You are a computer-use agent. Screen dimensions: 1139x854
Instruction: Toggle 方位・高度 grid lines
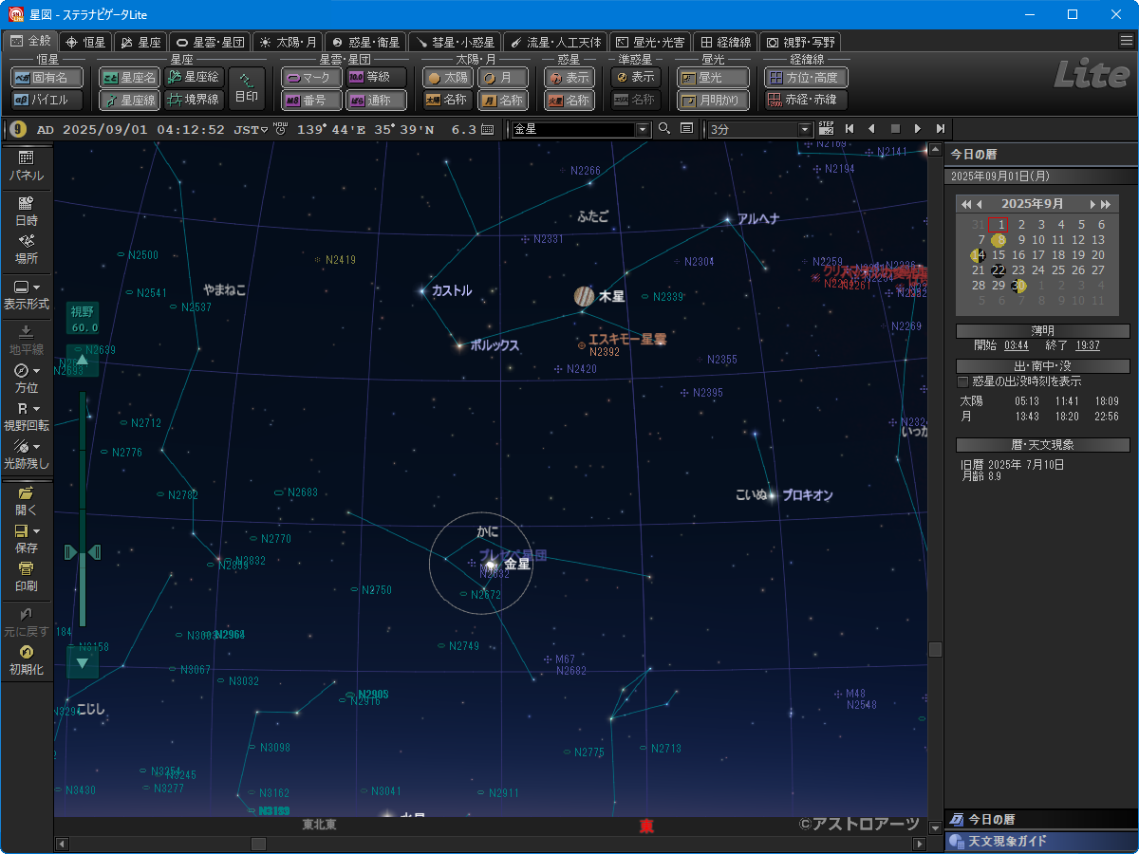(806, 78)
